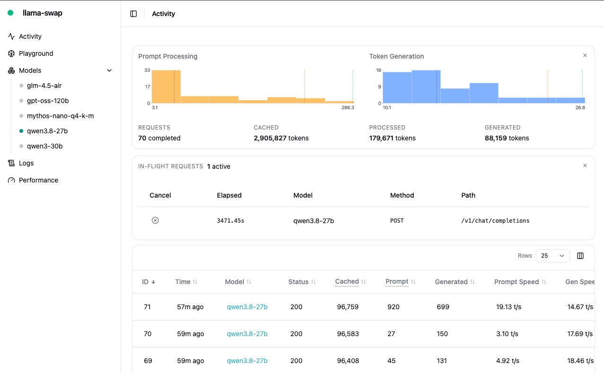
Task: Open qwen3.8-27b link in row 69
Action: click(247, 361)
